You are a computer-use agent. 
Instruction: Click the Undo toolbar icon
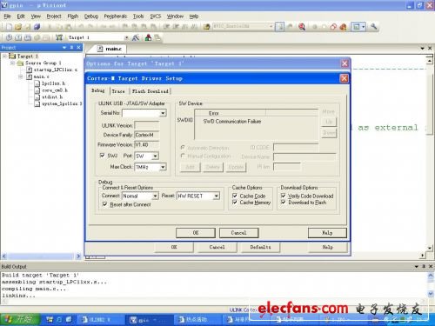coord(81,27)
